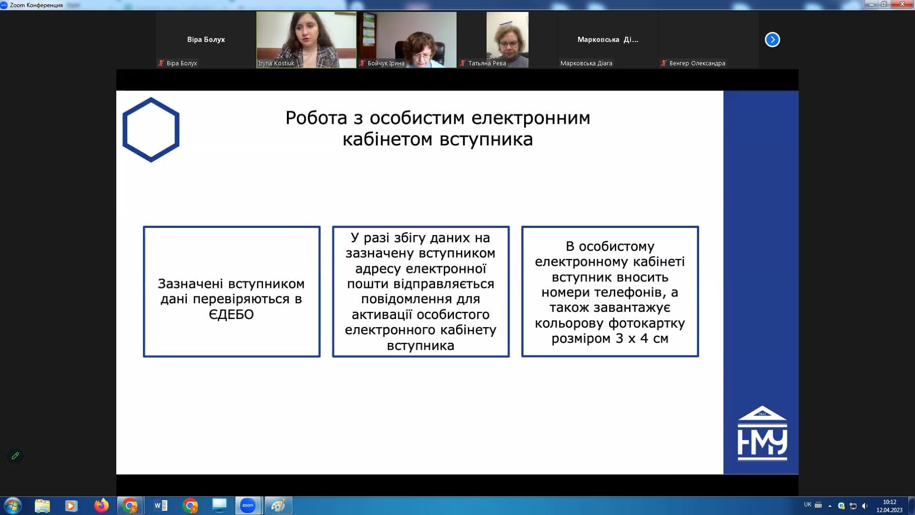Click the box about повідомлення для активації

pyautogui.click(x=421, y=291)
